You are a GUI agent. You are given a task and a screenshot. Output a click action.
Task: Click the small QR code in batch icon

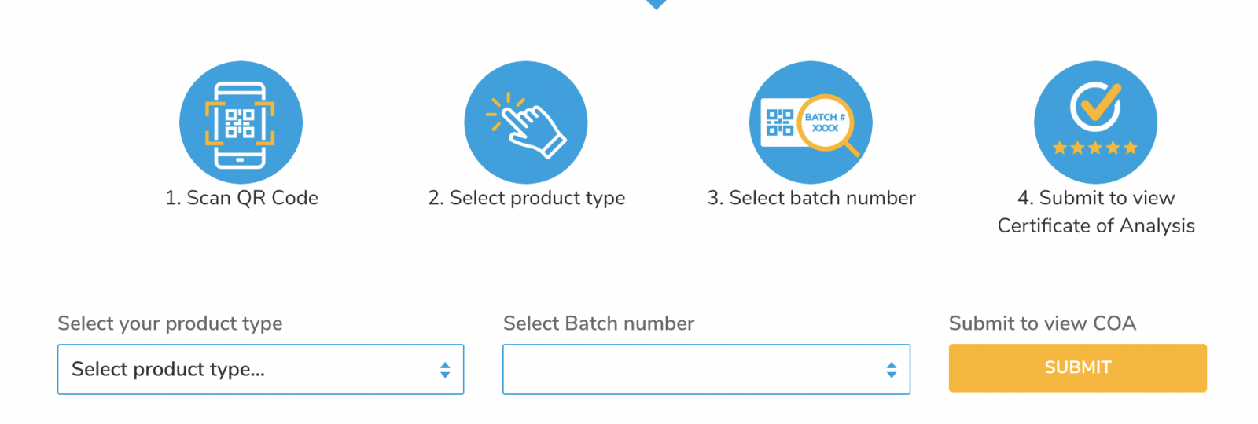coord(779,122)
